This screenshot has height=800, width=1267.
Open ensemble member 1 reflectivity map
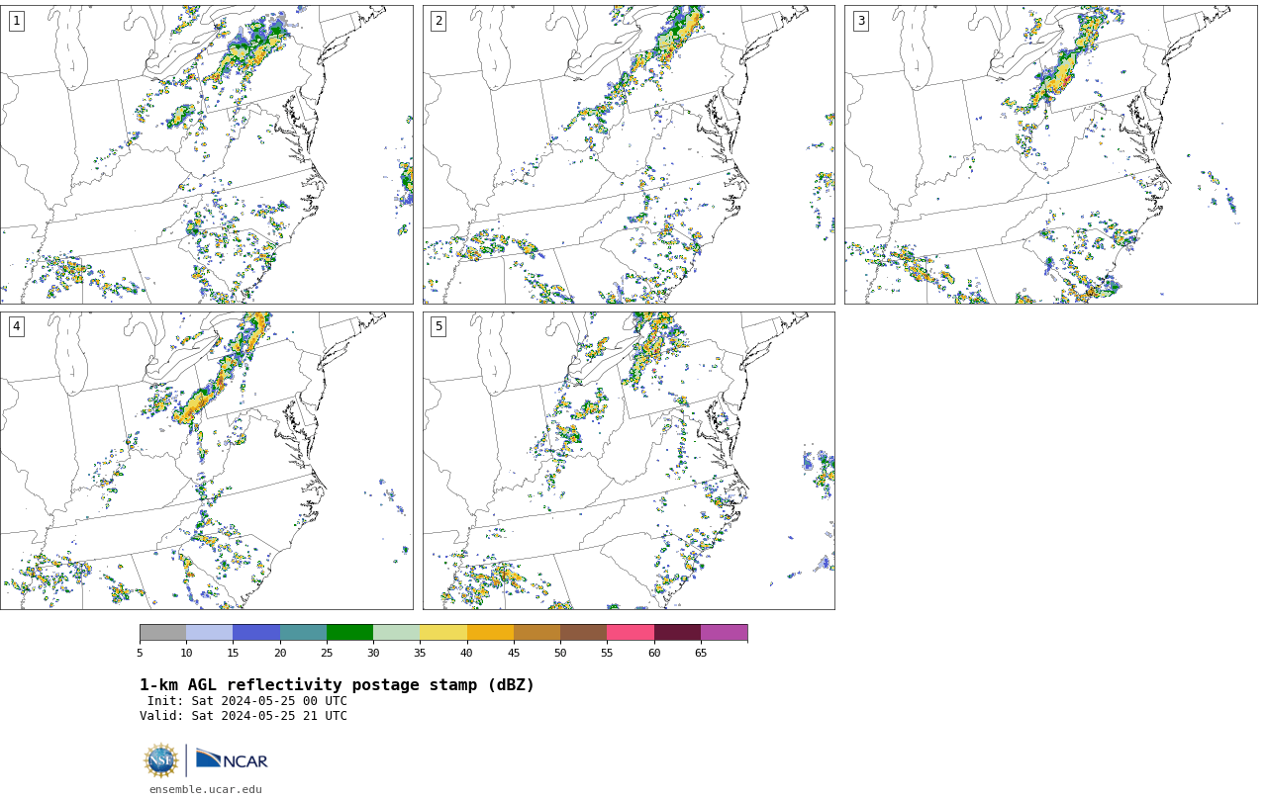206,154
